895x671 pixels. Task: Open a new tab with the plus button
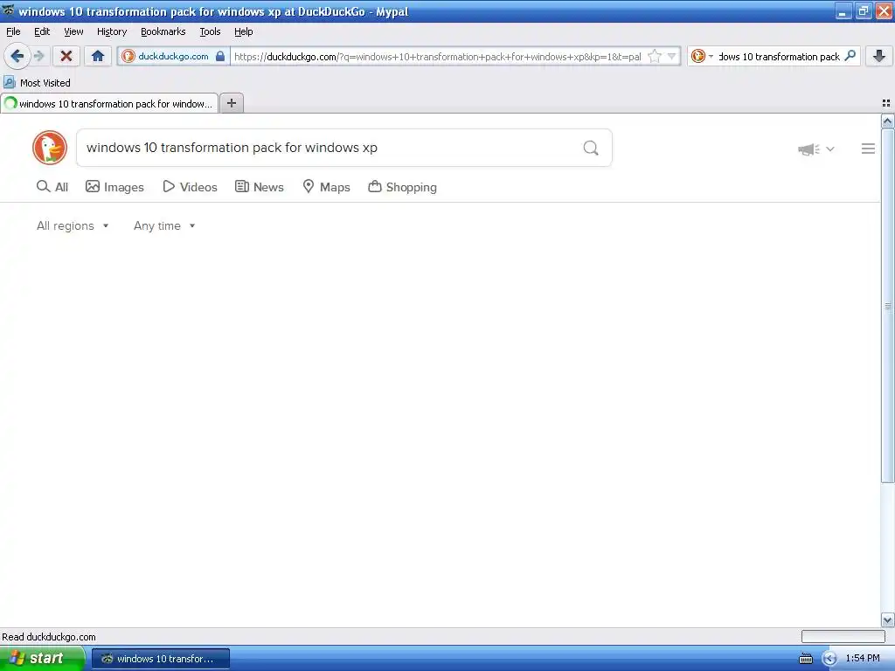tap(232, 103)
